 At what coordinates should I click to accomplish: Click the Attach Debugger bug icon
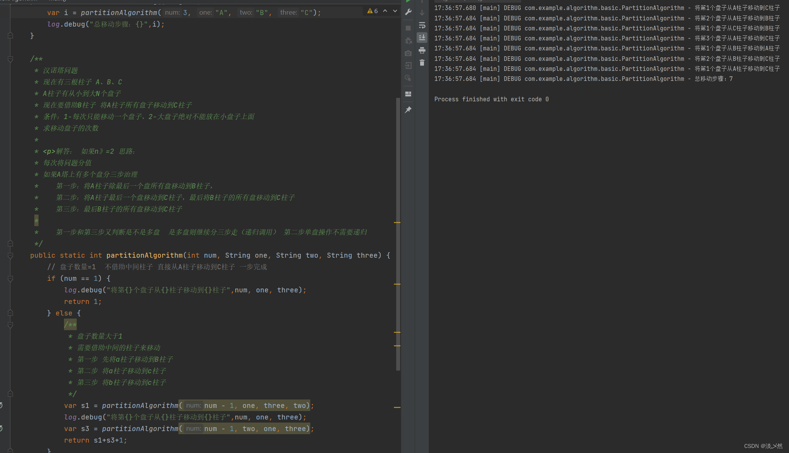408,40
